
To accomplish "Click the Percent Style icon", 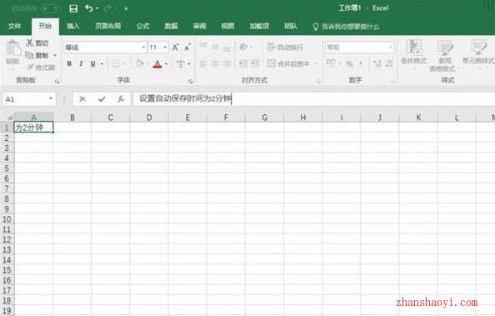I will coord(349,64).
